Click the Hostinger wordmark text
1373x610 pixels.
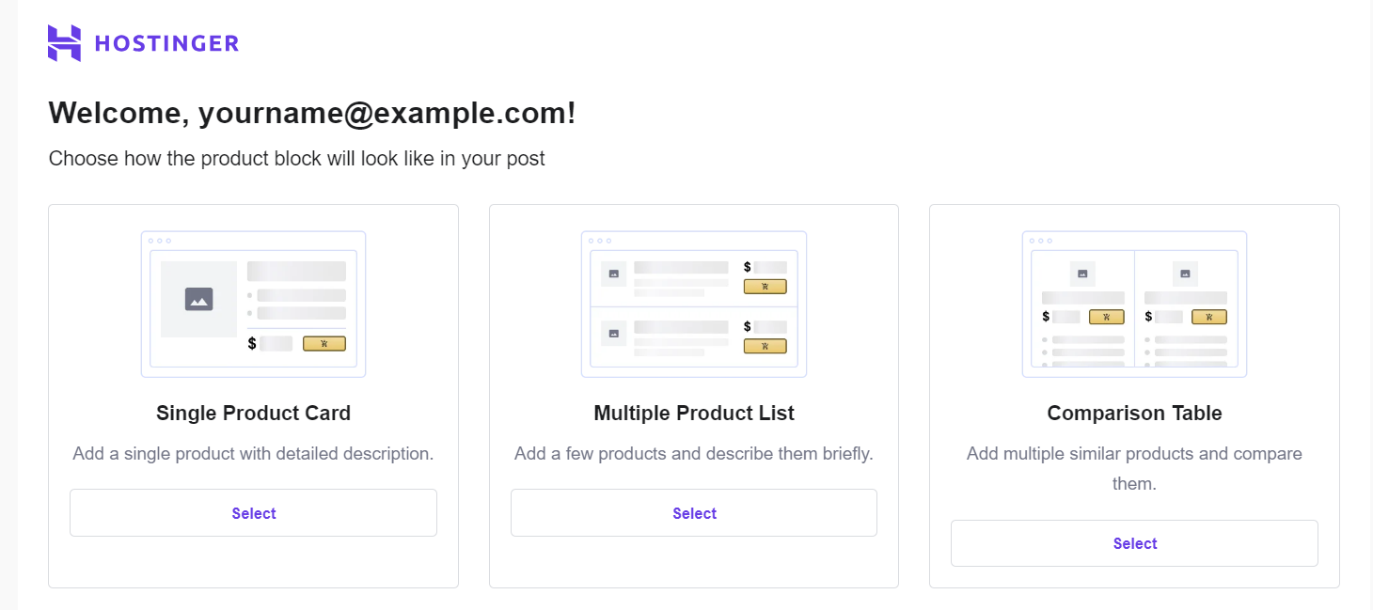[166, 42]
